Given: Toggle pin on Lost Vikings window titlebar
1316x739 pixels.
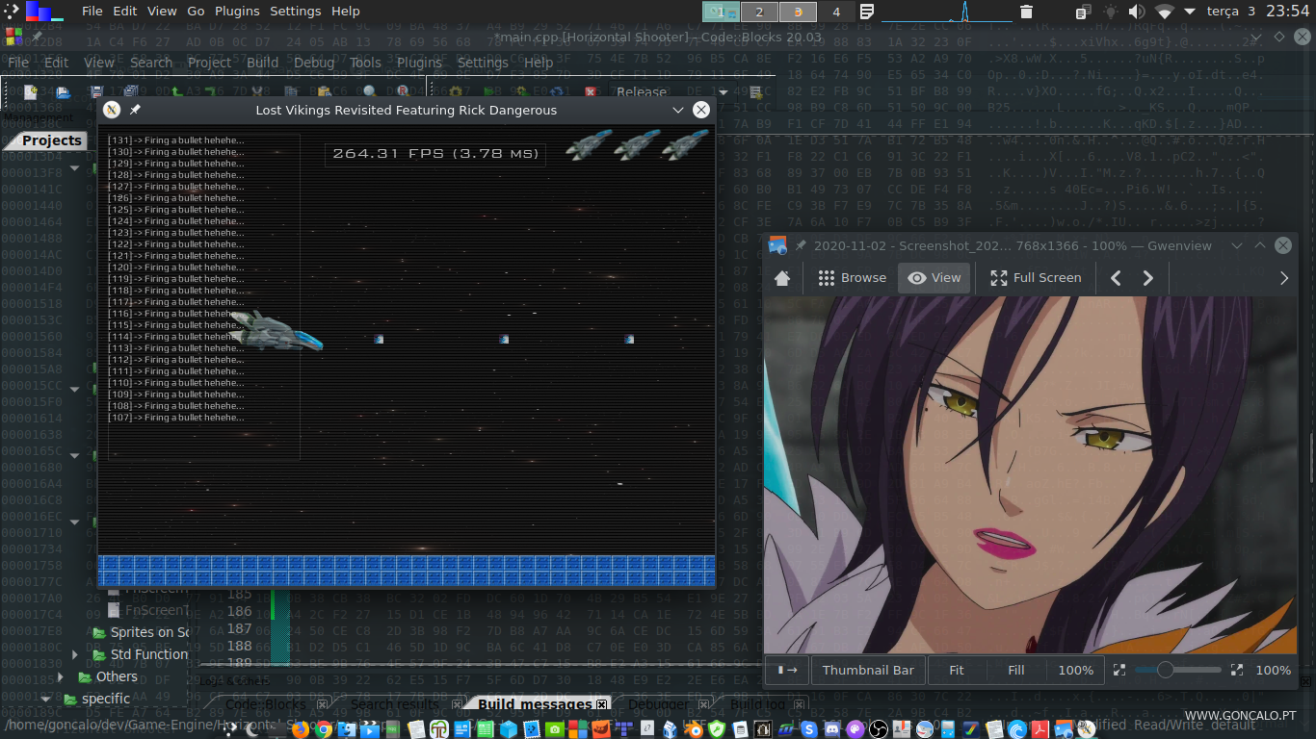Looking at the screenshot, I should tap(135, 110).
